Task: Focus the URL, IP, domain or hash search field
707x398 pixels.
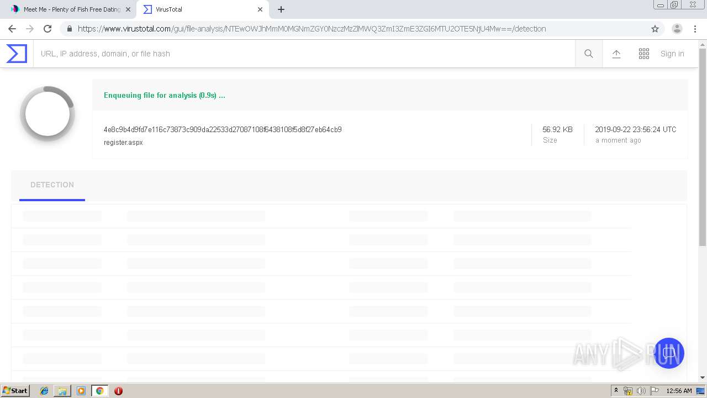Action: [304, 54]
